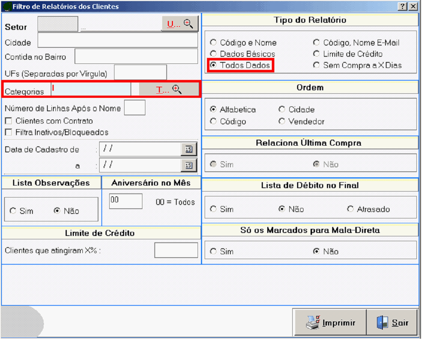The image size is (422, 339).
Task: Click the Imprimir printer button
Action: pos(330,323)
